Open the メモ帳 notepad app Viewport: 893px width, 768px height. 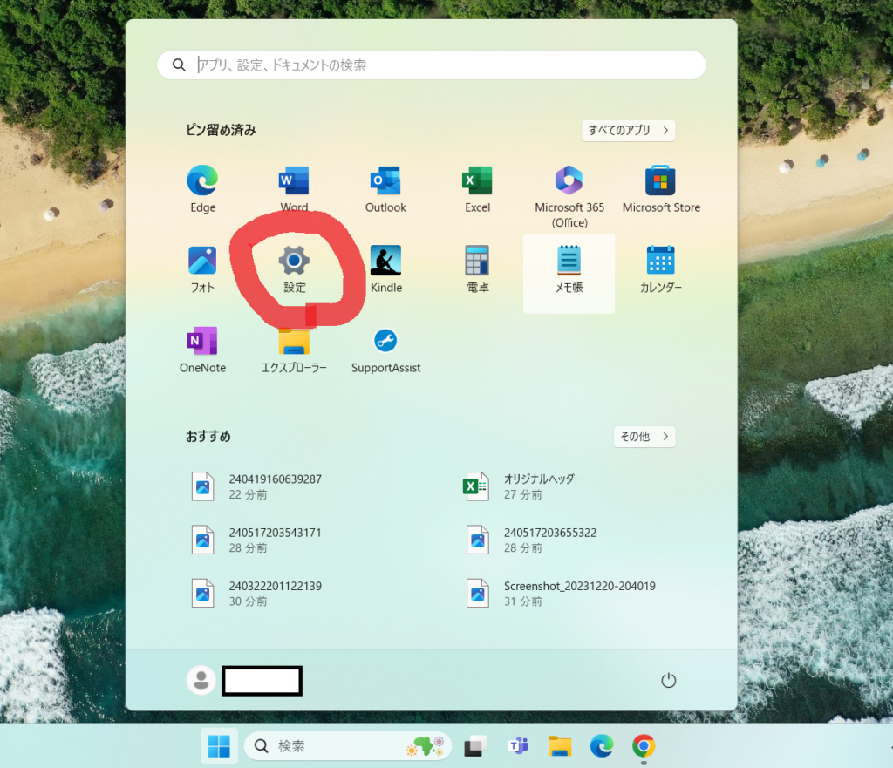(x=569, y=273)
